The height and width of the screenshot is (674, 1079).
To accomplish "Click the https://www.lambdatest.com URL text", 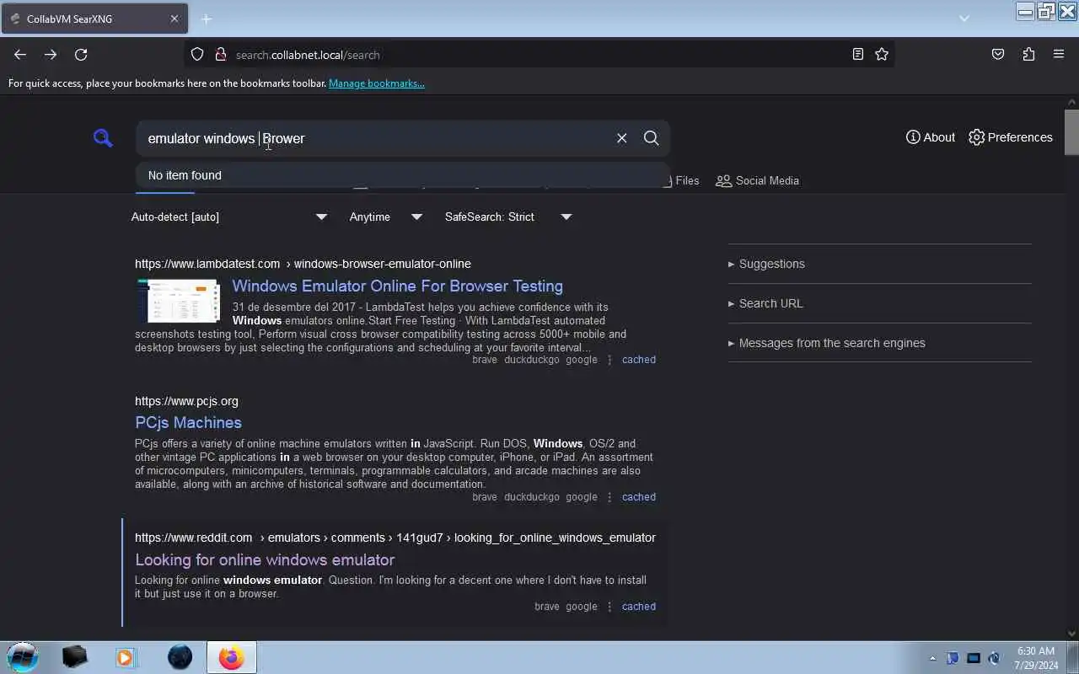I will [x=207, y=264].
